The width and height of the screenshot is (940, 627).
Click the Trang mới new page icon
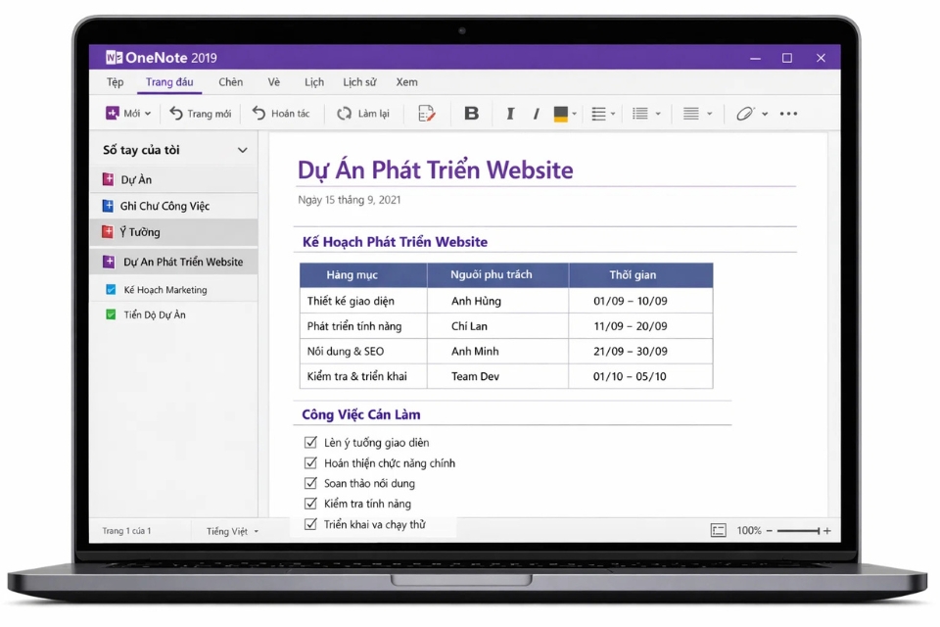pyautogui.click(x=178, y=114)
